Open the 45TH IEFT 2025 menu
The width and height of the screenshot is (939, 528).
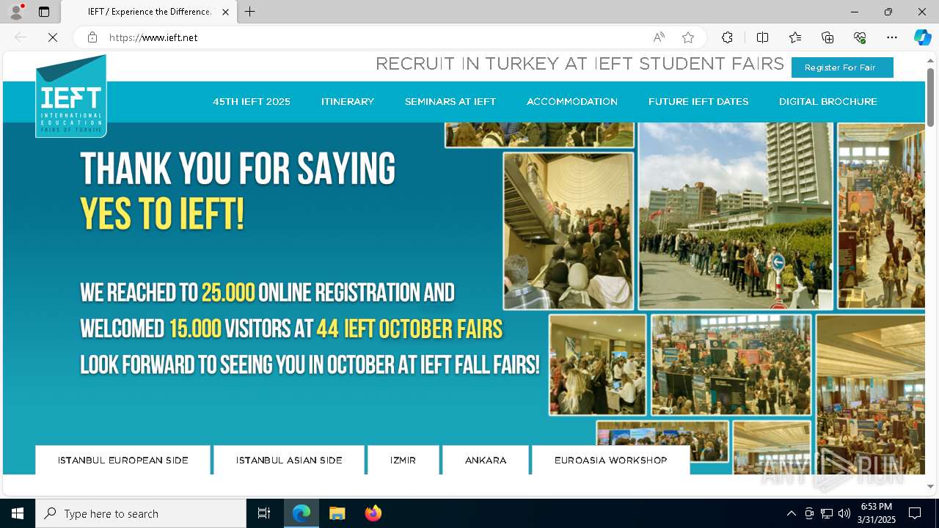(x=252, y=102)
